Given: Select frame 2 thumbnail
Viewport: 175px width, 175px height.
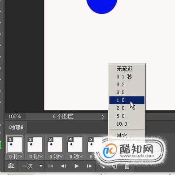Looking at the screenshot, I should point(35,144).
